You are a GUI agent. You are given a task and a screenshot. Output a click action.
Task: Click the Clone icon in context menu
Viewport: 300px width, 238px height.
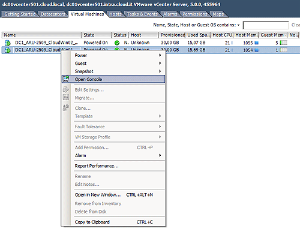[x=66, y=107]
